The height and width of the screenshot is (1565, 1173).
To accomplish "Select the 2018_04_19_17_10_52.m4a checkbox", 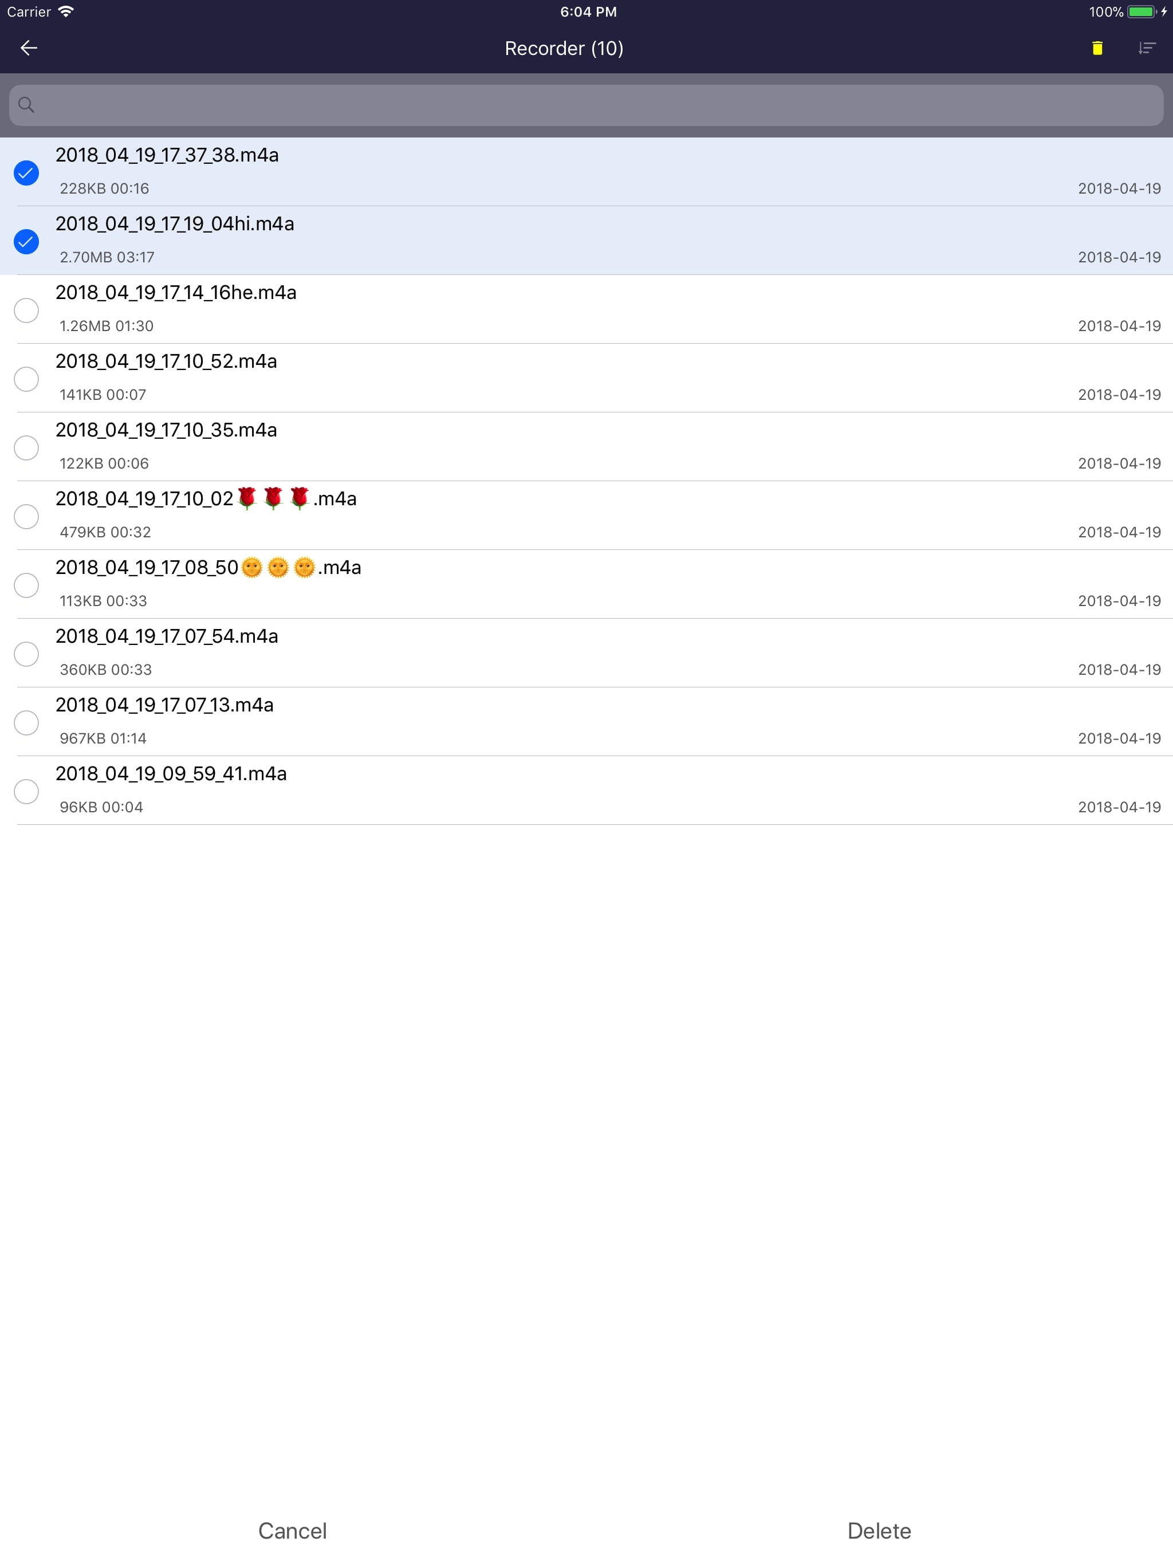I will (26, 379).
